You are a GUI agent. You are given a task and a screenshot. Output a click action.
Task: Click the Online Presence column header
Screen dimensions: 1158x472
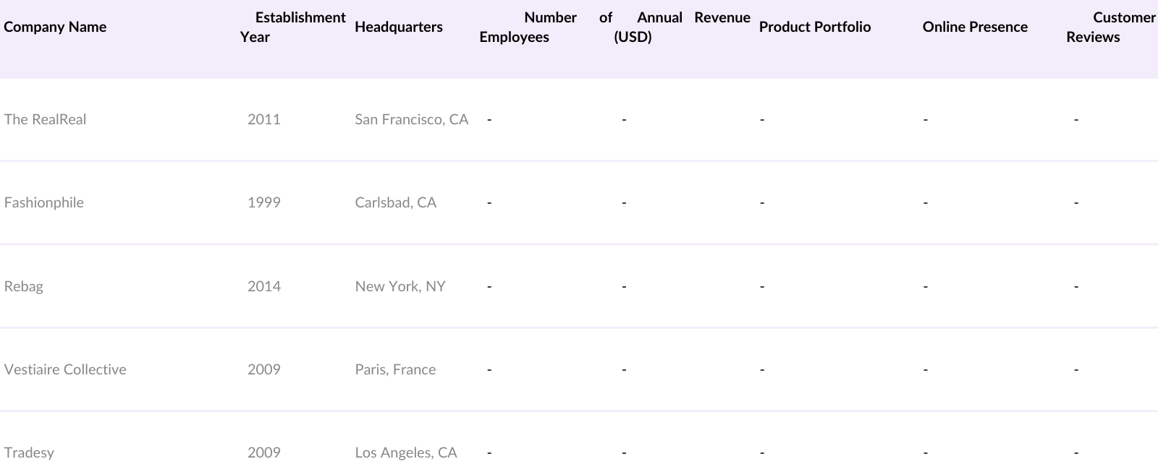(975, 27)
